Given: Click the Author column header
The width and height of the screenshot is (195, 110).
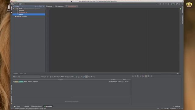Looking at the screenshot, I should pyautogui.click(x=113, y=80).
